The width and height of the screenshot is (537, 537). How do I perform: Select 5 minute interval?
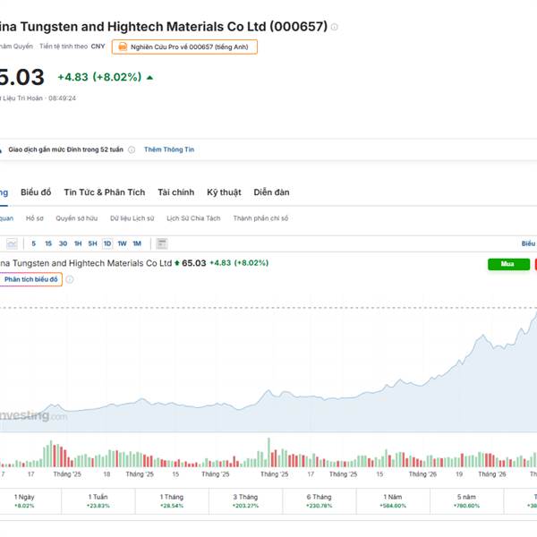[x=34, y=243]
